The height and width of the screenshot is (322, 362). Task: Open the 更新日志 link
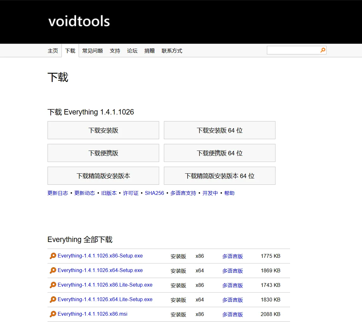coord(58,193)
